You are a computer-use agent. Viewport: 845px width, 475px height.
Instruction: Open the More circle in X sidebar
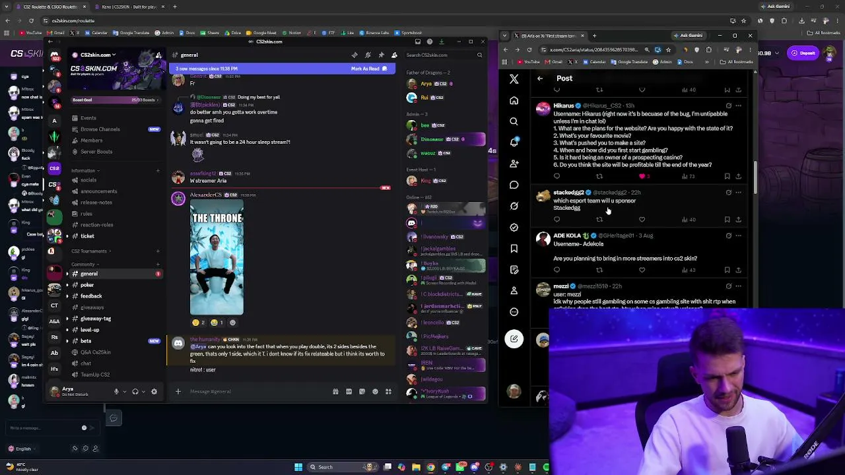pyautogui.click(x=514, y=311)
